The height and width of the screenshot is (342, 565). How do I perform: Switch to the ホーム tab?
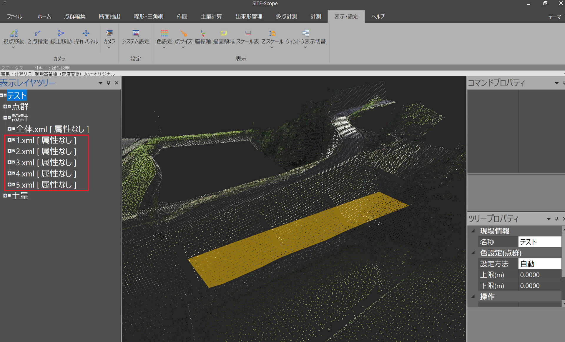tap(44, 16)
